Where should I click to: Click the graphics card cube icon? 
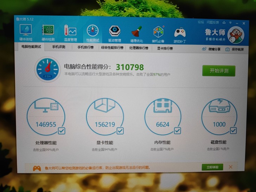coord(104,105)
